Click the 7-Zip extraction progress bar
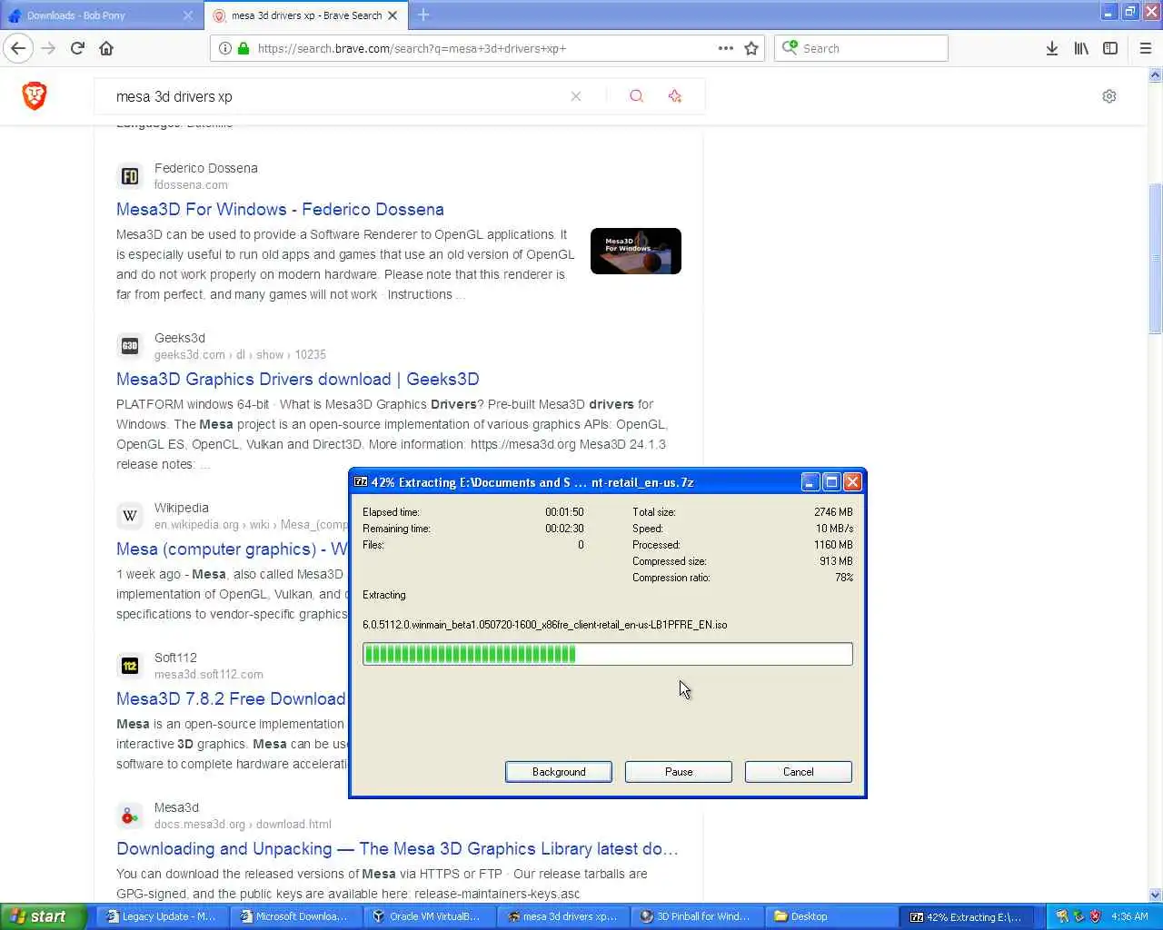This screenshot has height=930, width=1163. pyautogui.click(x=608, y=654)
